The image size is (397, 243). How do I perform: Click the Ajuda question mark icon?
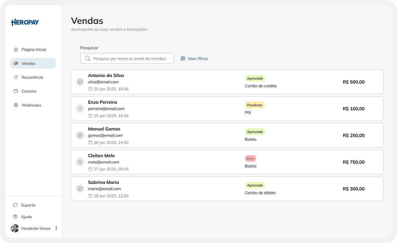tap(15, 217)
